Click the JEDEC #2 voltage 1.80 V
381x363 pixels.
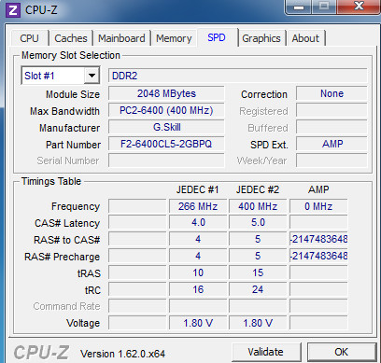[x=258, y=323]
